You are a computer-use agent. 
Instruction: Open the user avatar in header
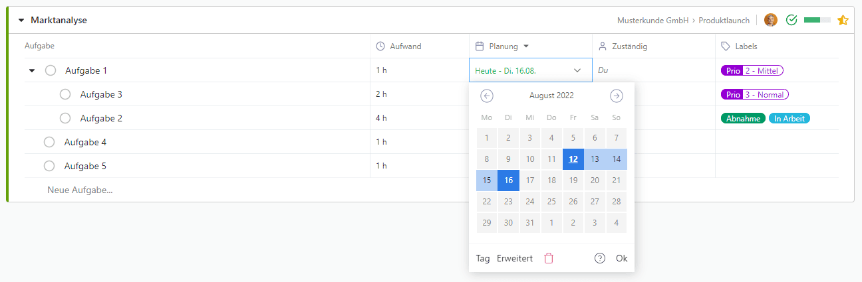click(771, 20)
